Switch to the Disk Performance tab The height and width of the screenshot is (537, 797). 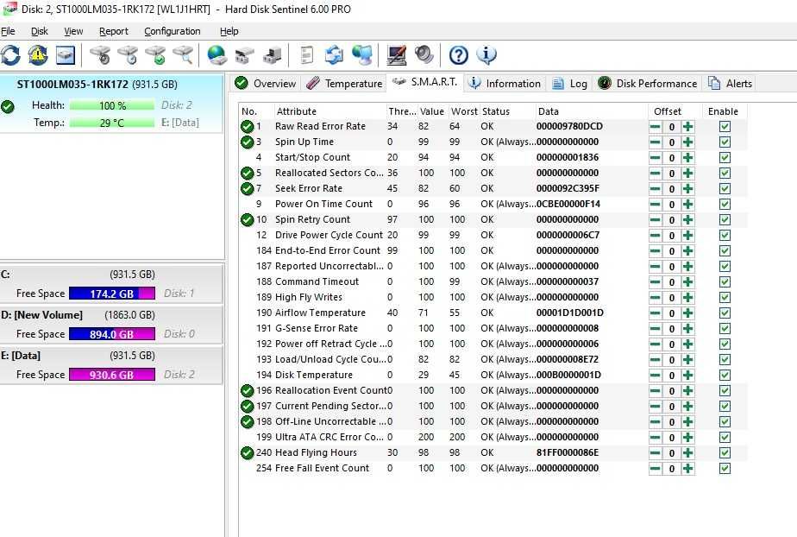(648, 84)
